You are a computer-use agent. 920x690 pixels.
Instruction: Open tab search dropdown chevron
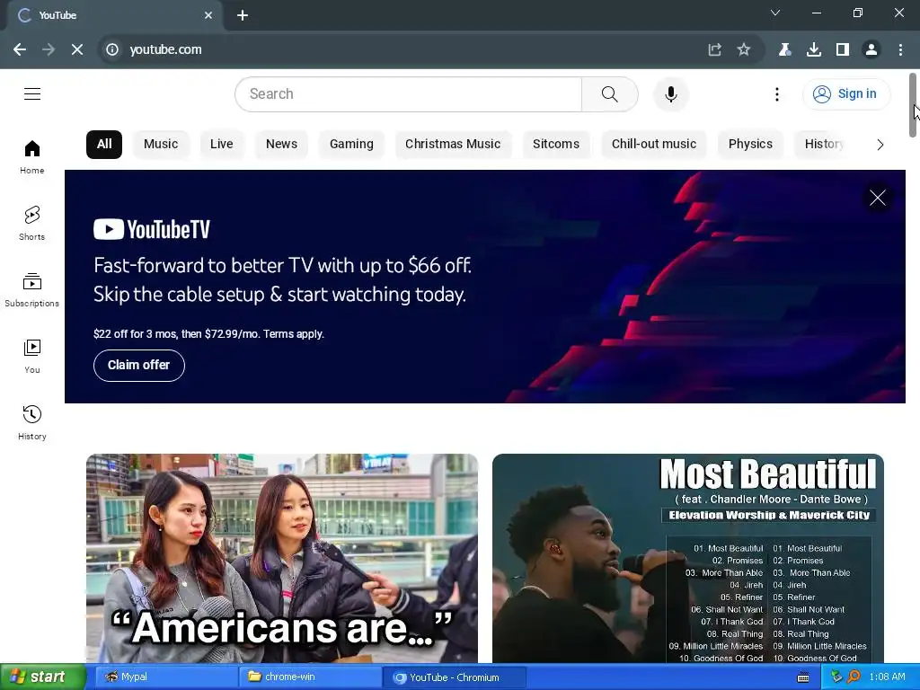[x=775, y=13]
